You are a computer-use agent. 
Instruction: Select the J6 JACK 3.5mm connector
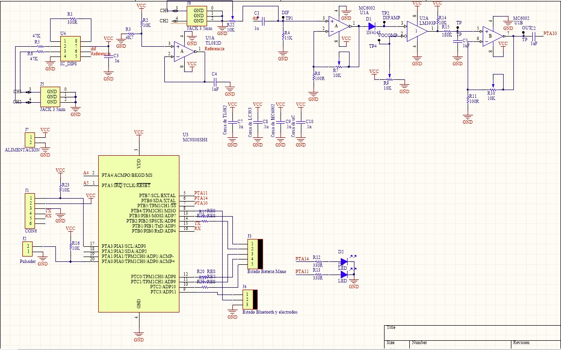196,16
